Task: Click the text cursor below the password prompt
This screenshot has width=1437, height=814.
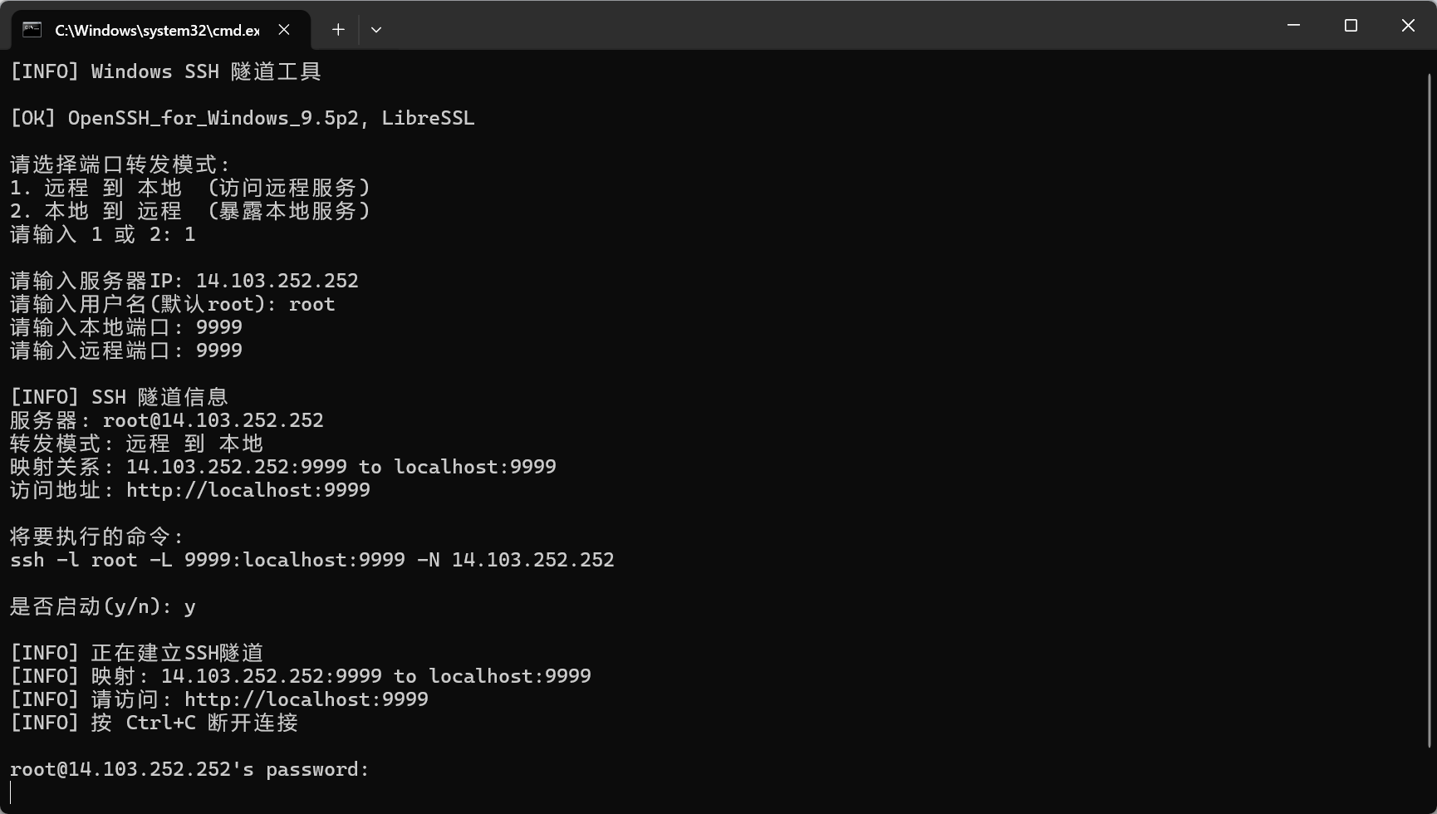Action: point(12,792)
